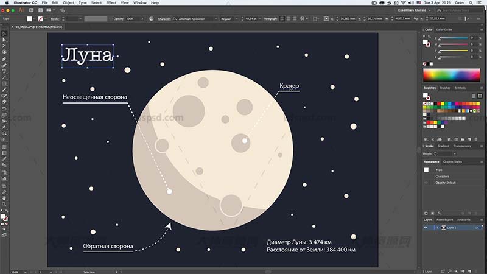Delete swatch with trash icon

pyautogui.click(x=476, y=139)
